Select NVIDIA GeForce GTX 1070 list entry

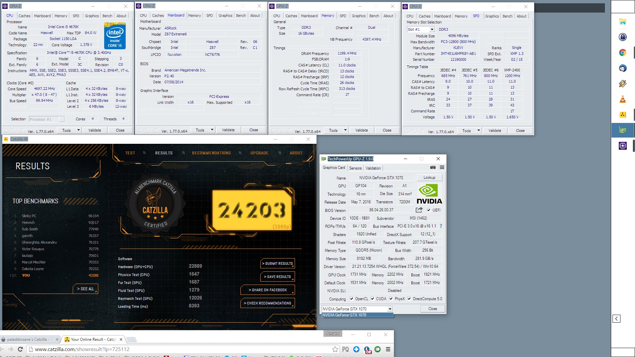pos(358,315)
